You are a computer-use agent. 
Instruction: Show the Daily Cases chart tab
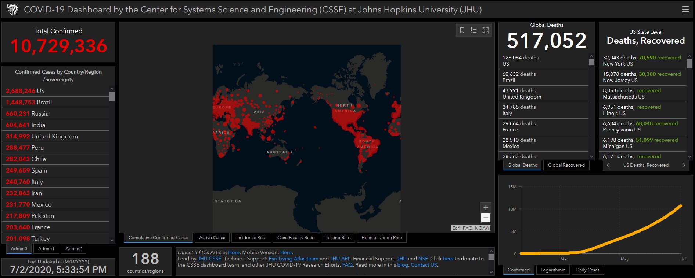tap(588, 270)
